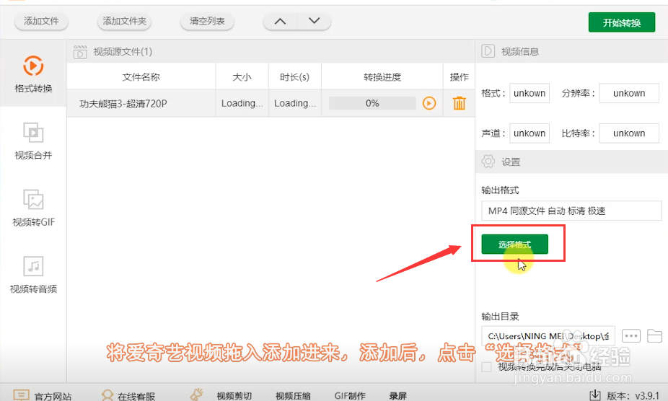
Task: Click the 设置 gear icon
Action: pyautogui.click(x=488, y=162)
